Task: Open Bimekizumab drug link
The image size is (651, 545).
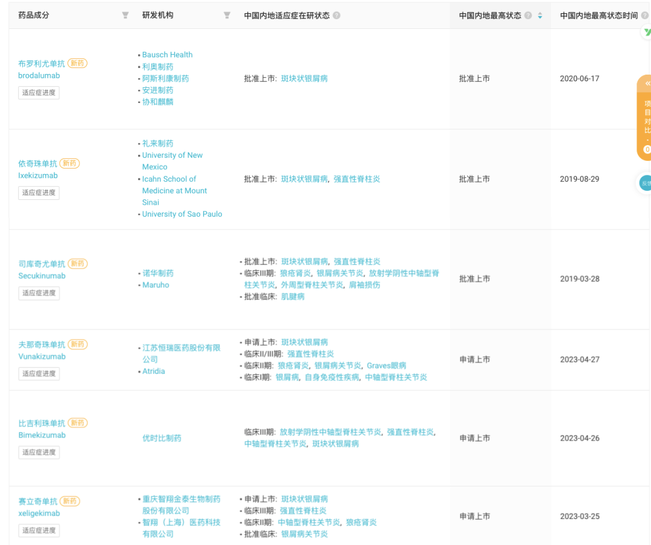Action: point(42,435)
